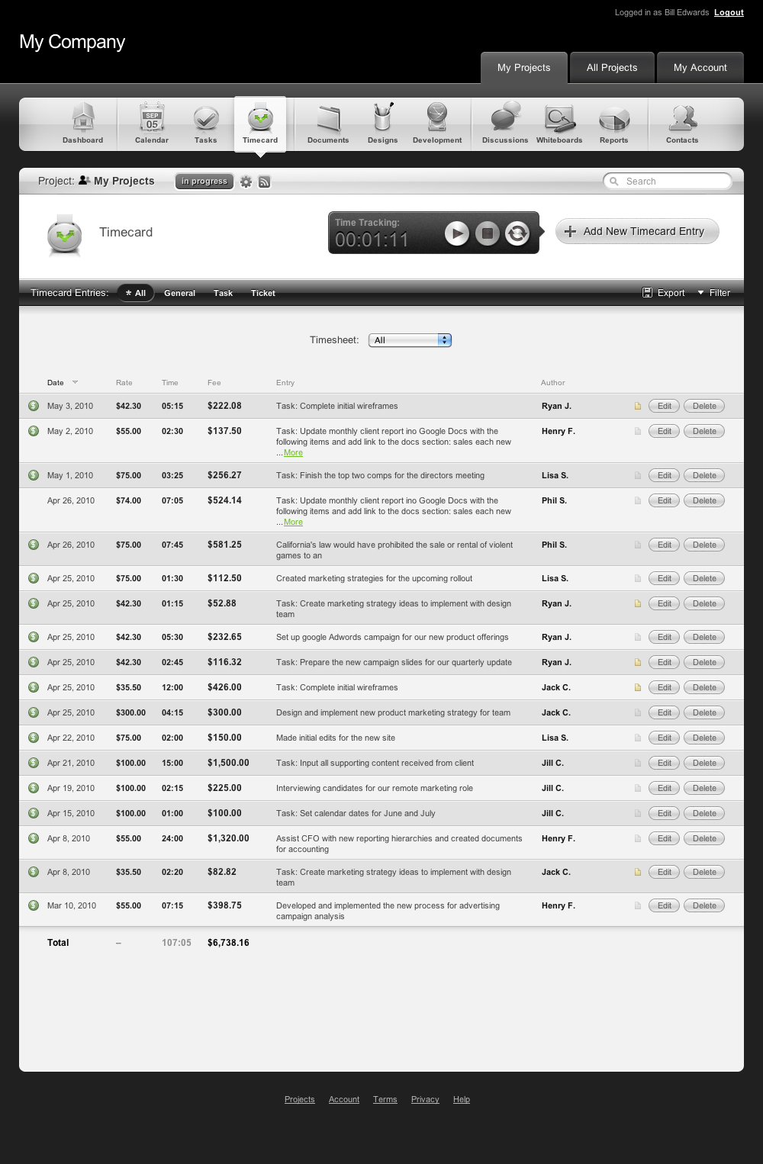The image size is (763, 1164).
Task: Export the timecard entries
Action: point(663,293)
